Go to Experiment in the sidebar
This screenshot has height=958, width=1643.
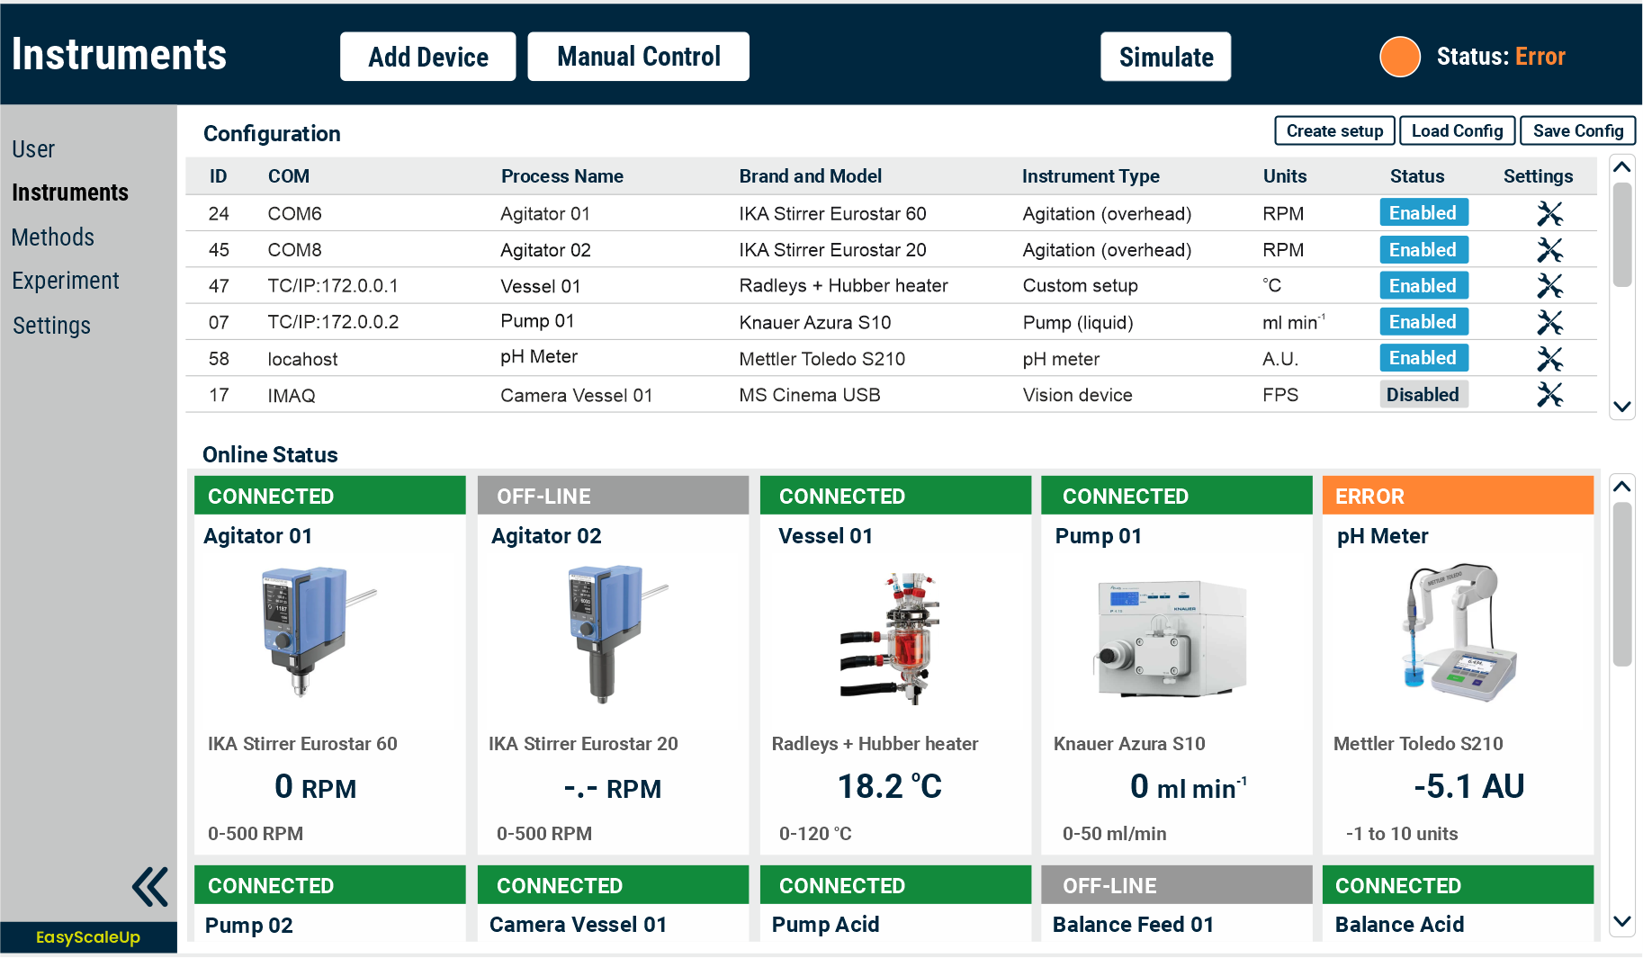[x=66, y=282]
